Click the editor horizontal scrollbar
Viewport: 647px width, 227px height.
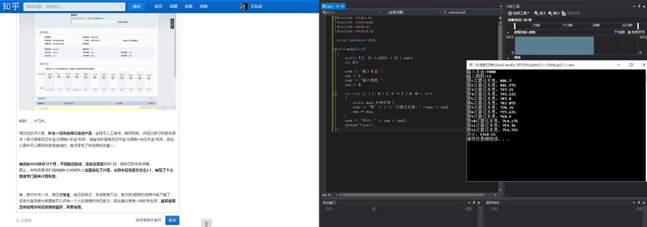coord(413,195)
